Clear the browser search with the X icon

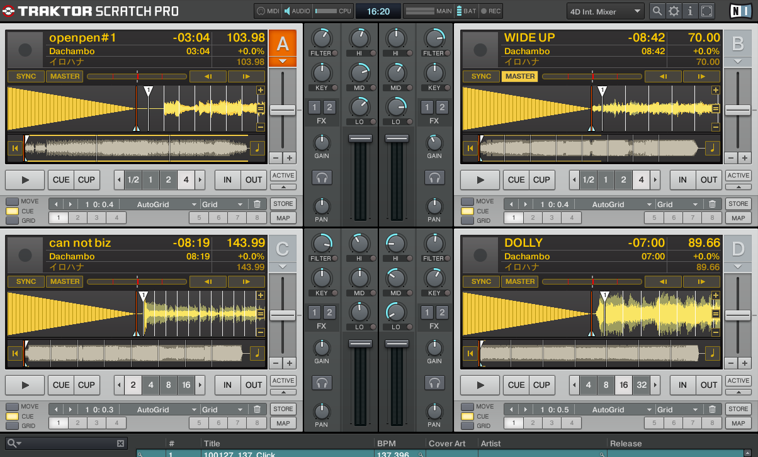[x=121, y=443]
